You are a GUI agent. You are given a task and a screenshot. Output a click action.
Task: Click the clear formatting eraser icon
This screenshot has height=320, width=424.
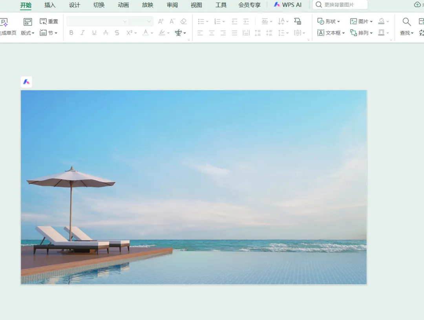pyautogui.click(x=184, y=21)
